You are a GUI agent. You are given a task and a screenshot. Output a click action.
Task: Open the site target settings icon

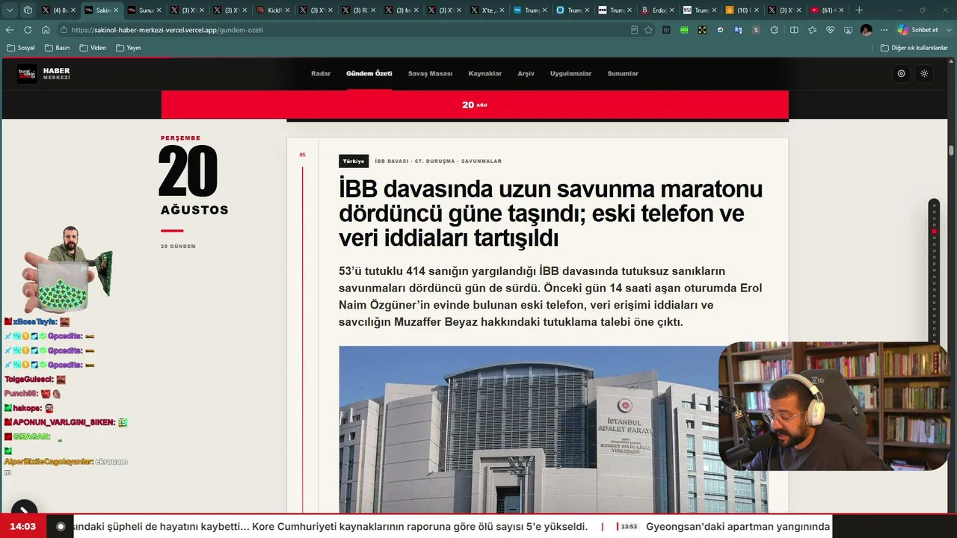tap(901, 73)
